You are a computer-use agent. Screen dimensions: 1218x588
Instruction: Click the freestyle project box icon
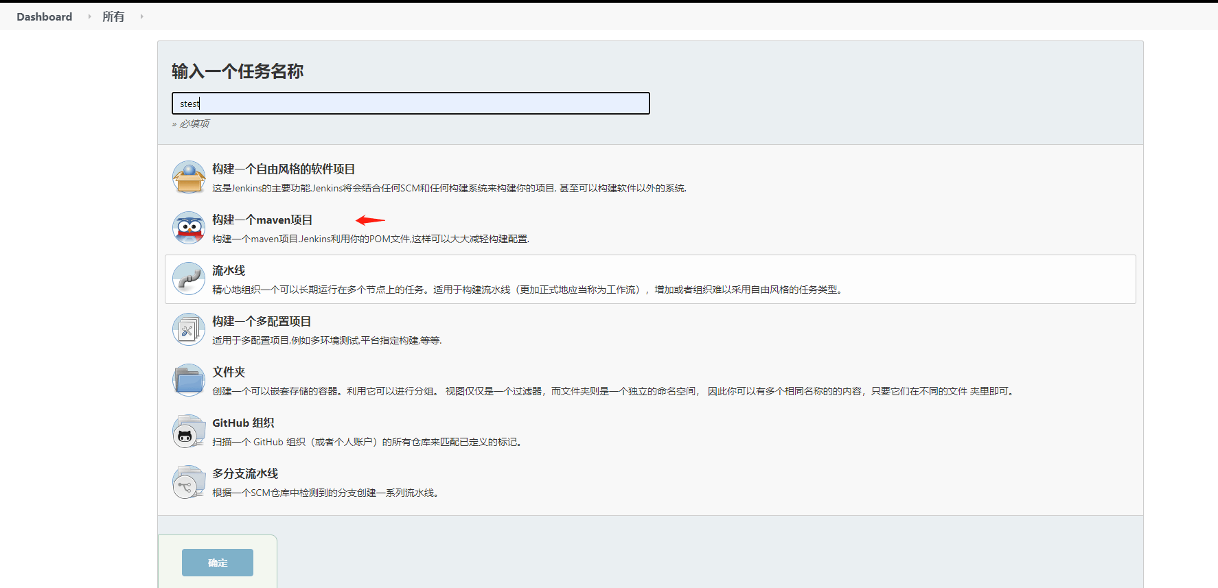pyautogui.click(x=189, y=177)
